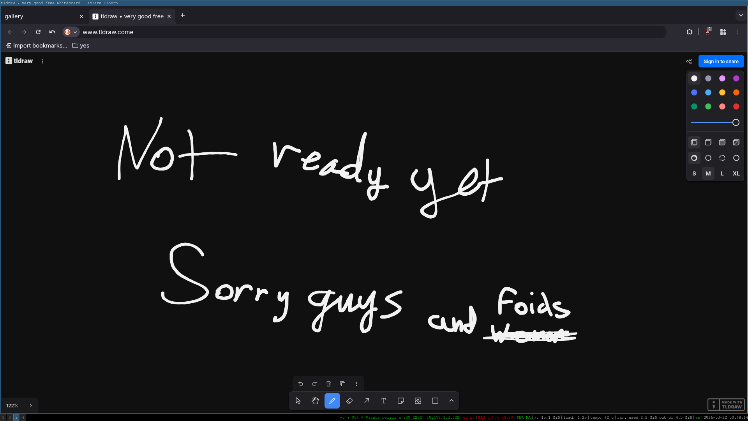Open the tab list dropdown
This screenshot has height=421, width=748.
pyautogui.click(x=741, y=16)
